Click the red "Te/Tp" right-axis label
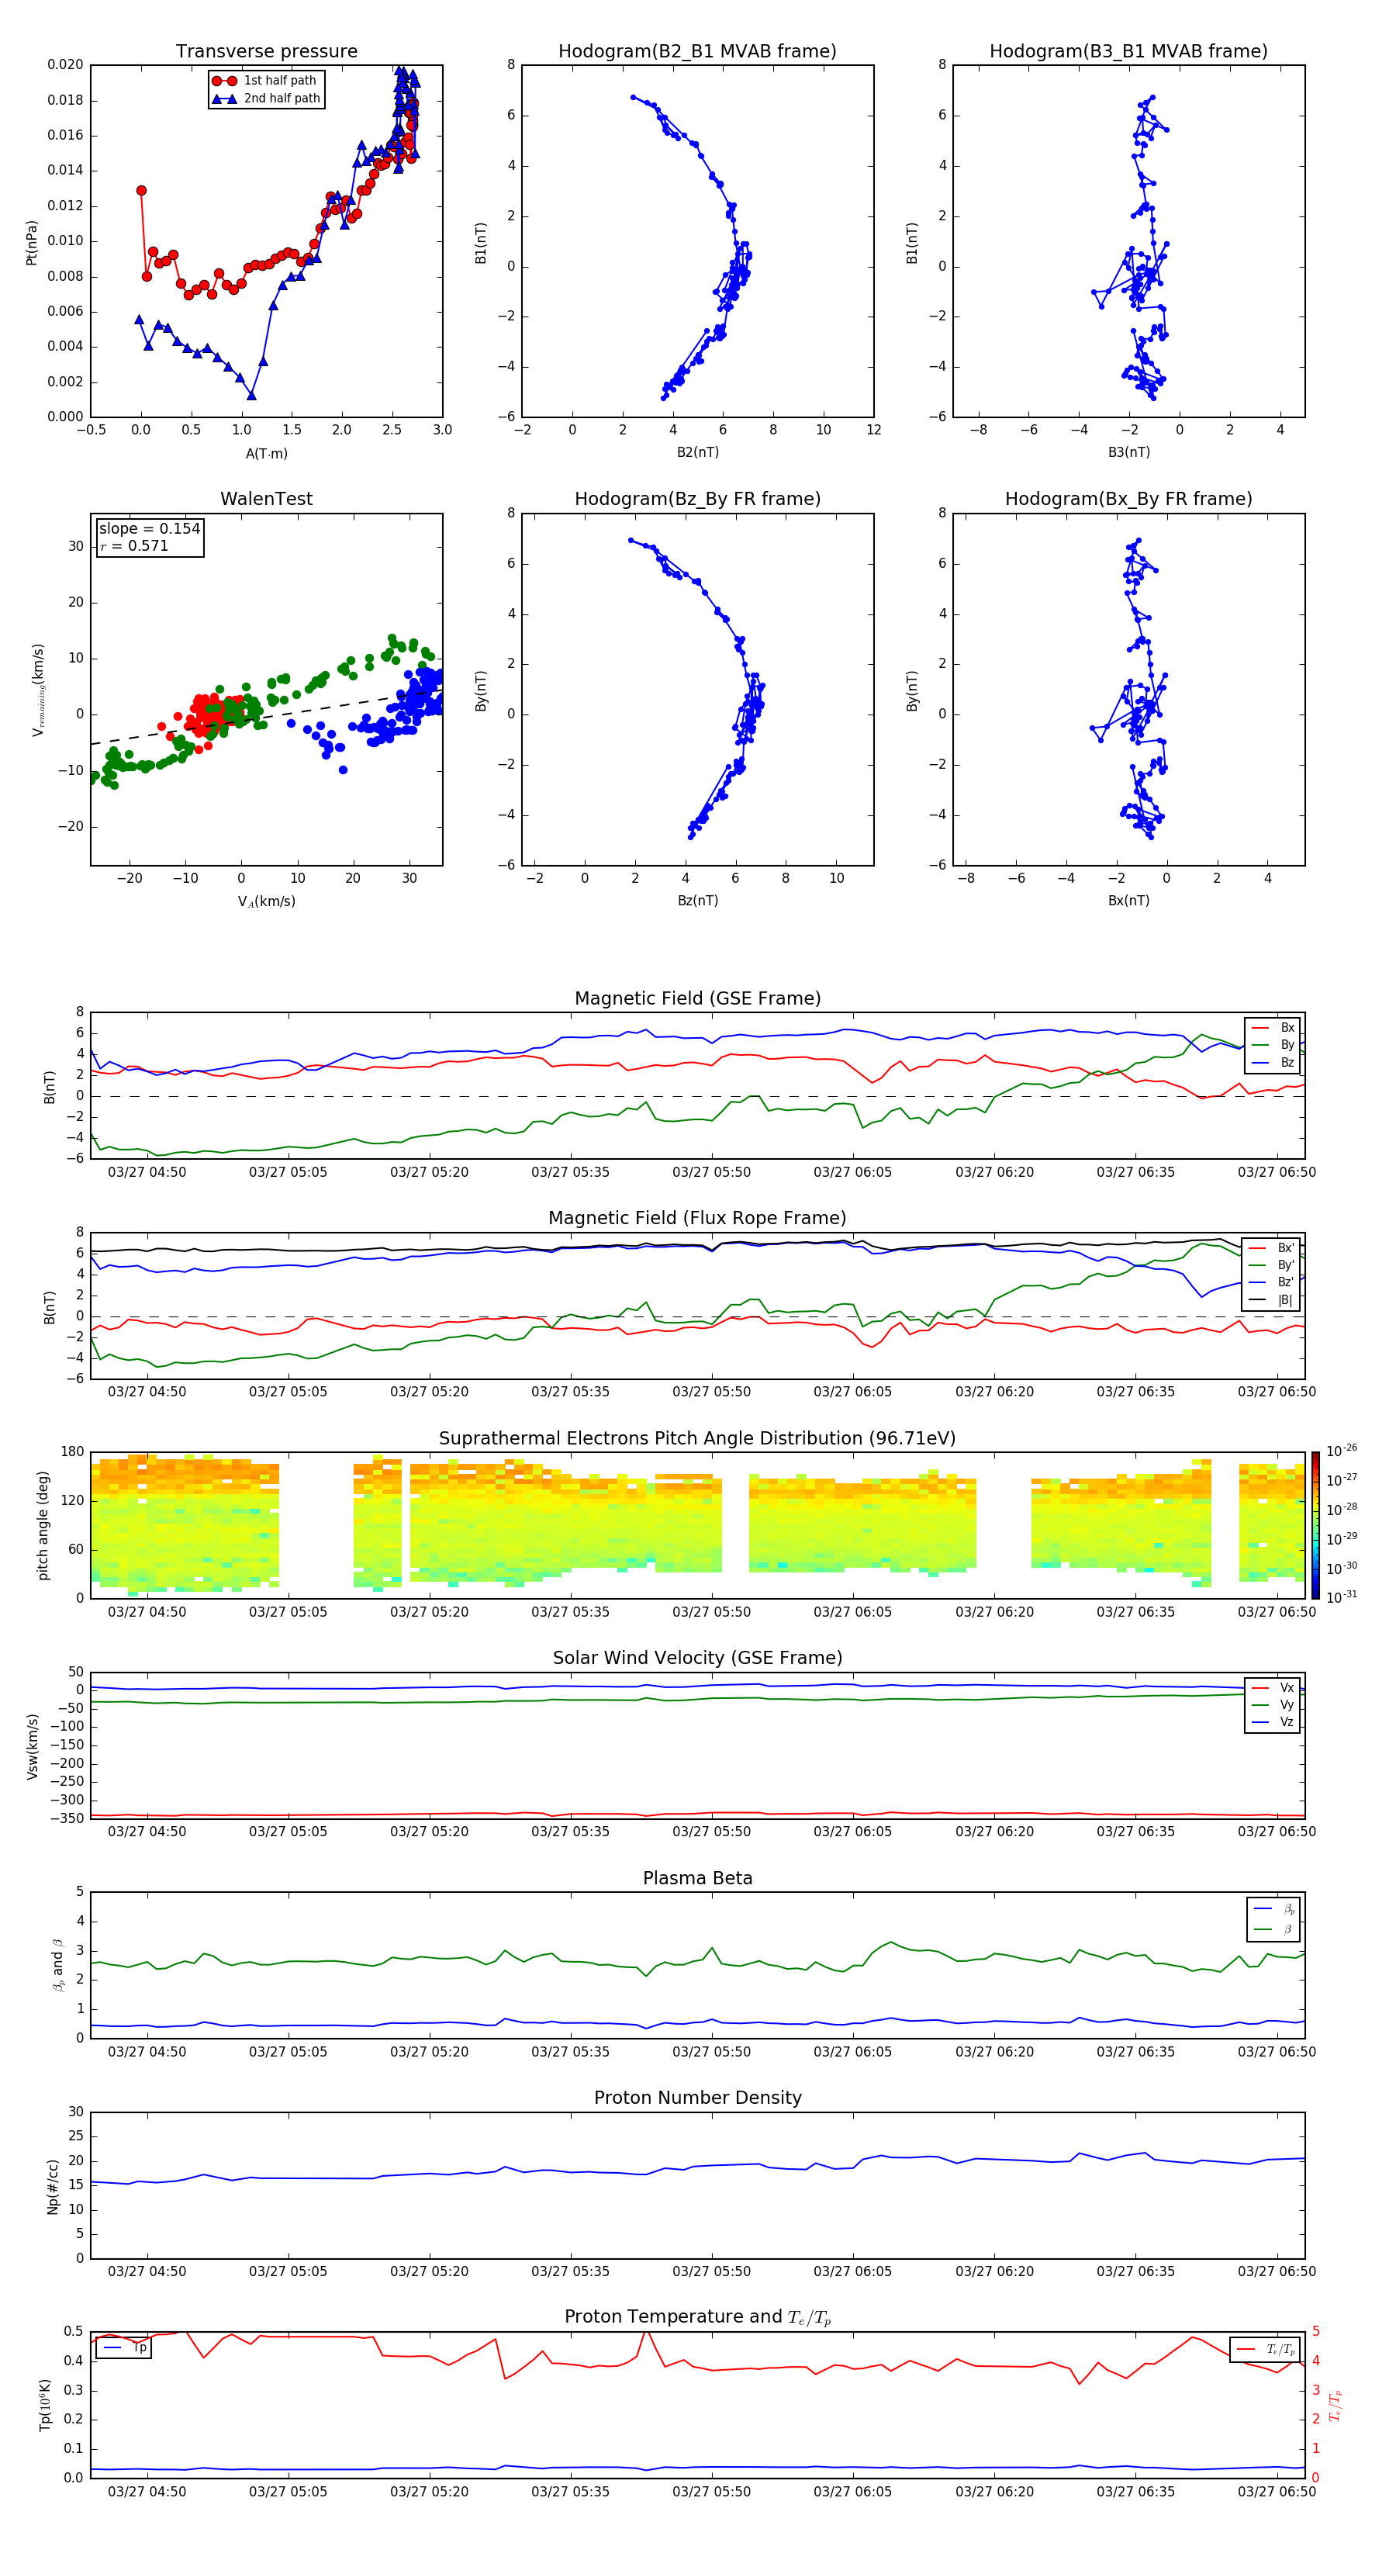The height and width of the screenshot is (2560, 1396). point(1336,2405)
